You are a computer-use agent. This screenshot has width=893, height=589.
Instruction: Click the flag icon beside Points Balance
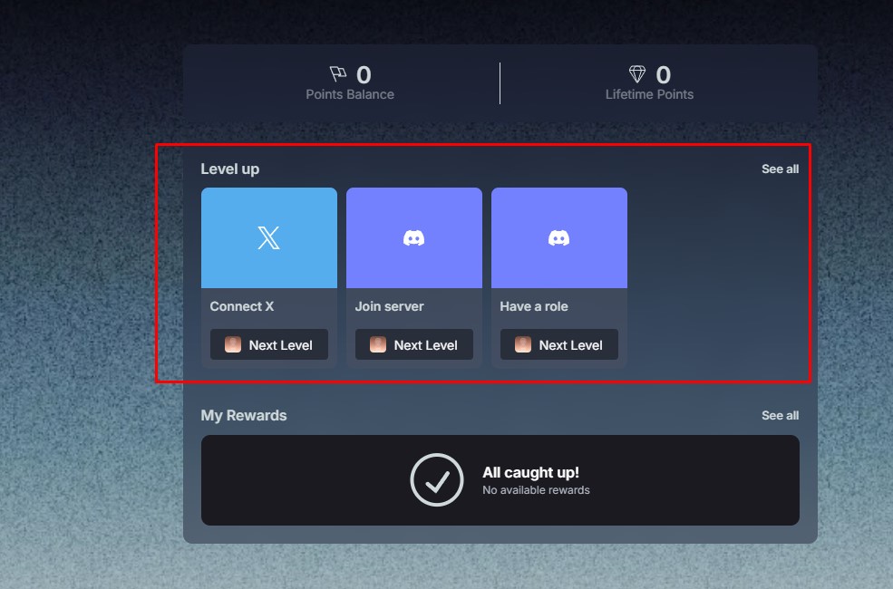(338, 74)
